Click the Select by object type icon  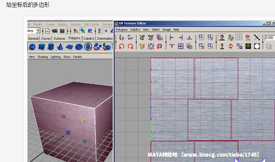(83, 31)
